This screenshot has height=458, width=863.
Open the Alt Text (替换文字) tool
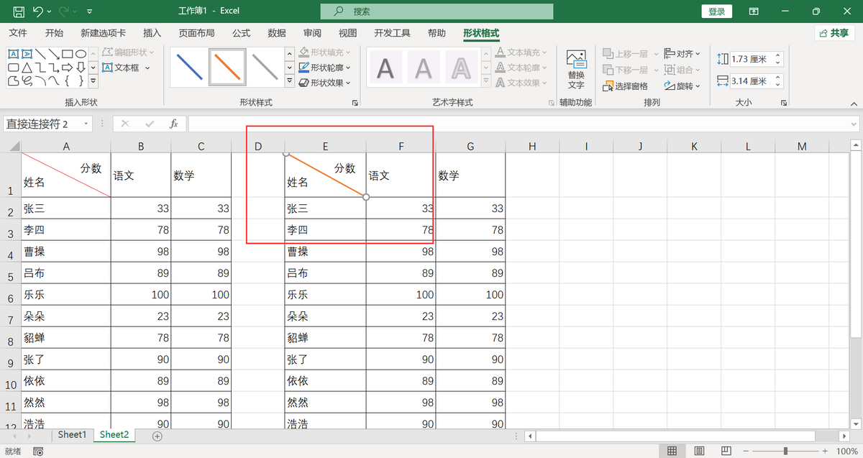click(576, 69)
